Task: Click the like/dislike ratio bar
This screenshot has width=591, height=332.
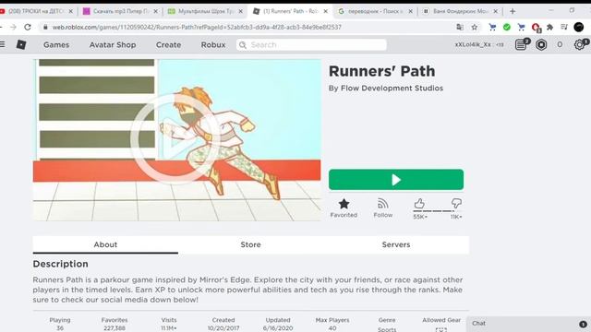Action: (x=437, y=211)
